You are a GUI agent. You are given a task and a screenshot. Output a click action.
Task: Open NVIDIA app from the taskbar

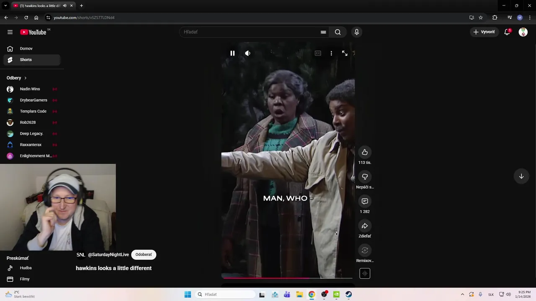(336, 294)
